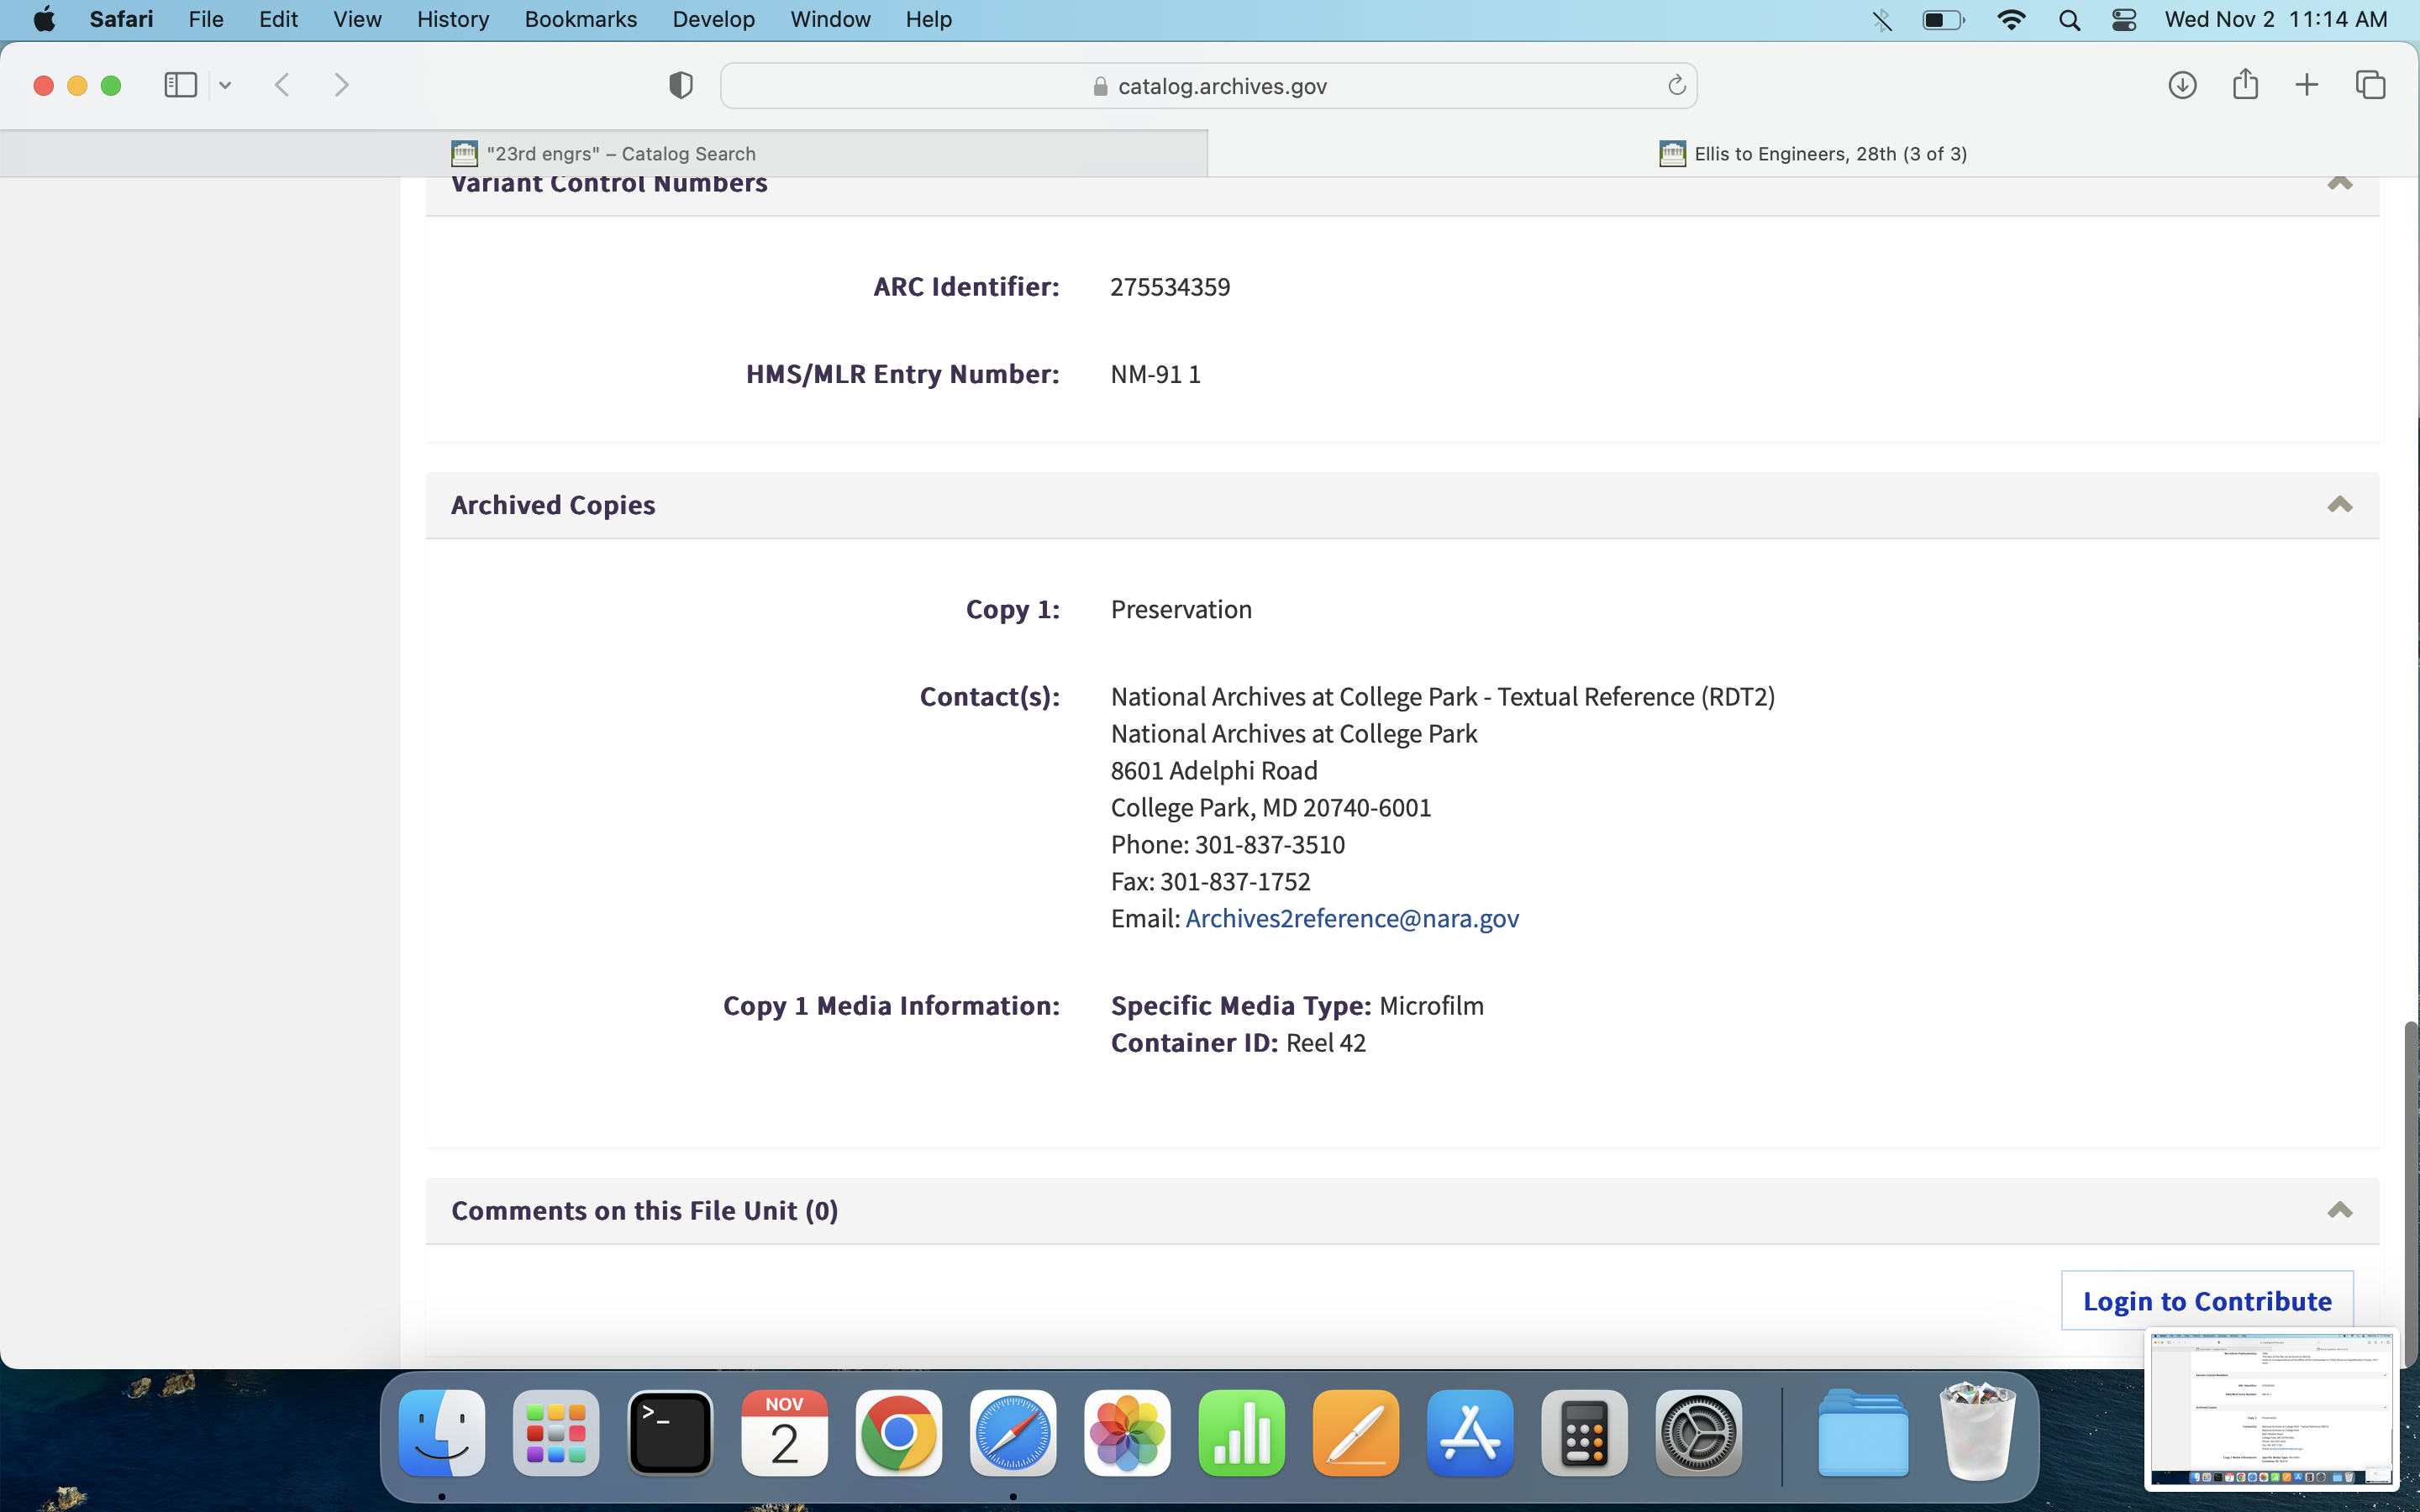Screen dimensions: 2420x1512
Task: Collapse the Variant Control Numbers section
Action: [2339, 184]
